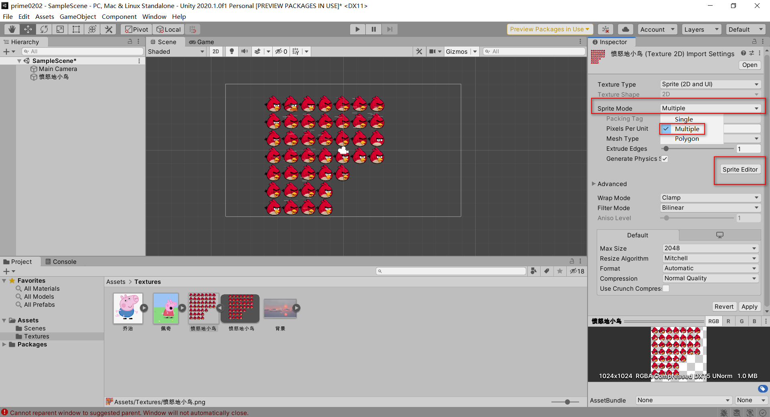Screen dimensions: 770x417
Task: Click the Sprite Editor button
Action: pos(740,169)
